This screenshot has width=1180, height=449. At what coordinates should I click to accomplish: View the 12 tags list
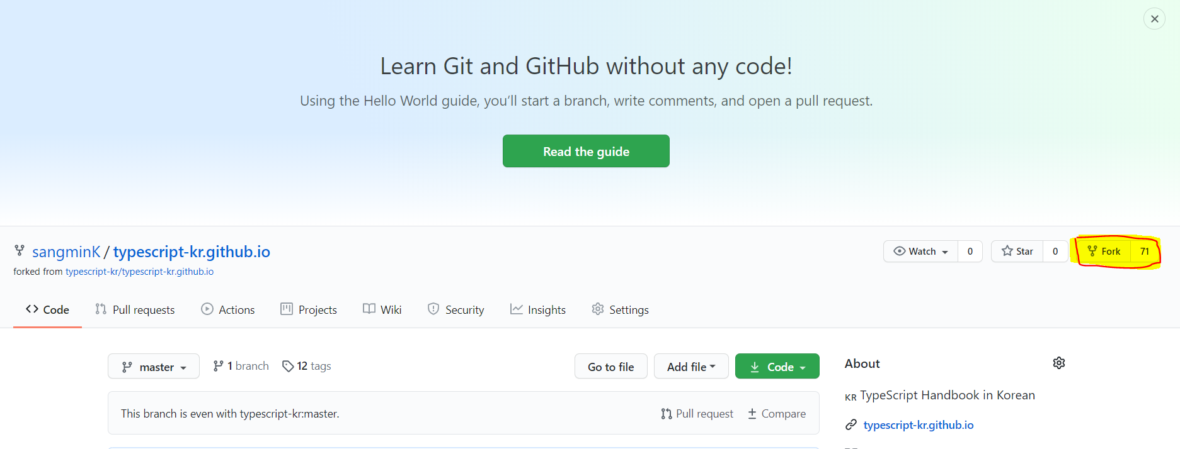tap(306, 366)
